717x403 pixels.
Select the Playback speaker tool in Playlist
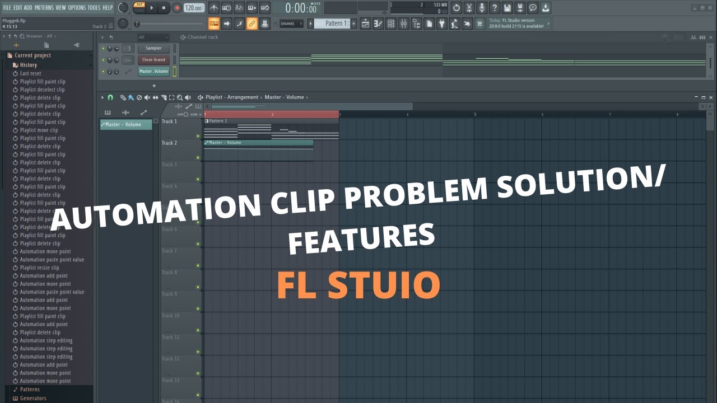188,97
